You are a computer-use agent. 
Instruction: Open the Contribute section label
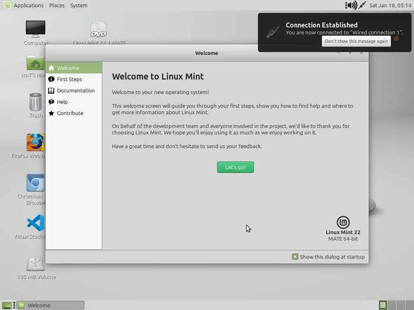pyautogui.click(x=70, y=113)
